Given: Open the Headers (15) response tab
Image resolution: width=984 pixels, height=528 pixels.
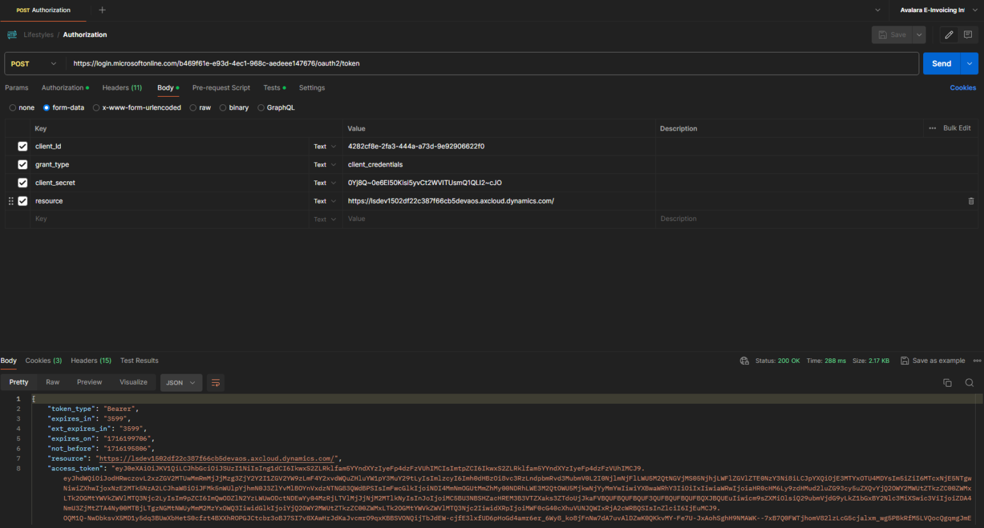Looking at the screenshot, I should [90, 360].
